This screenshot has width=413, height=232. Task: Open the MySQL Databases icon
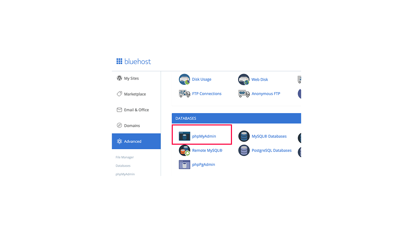tap(244, 136)
